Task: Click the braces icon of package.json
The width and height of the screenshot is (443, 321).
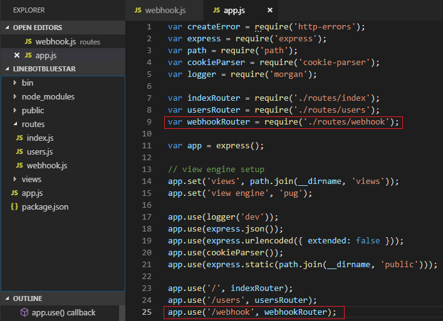Action: [14, 206]
